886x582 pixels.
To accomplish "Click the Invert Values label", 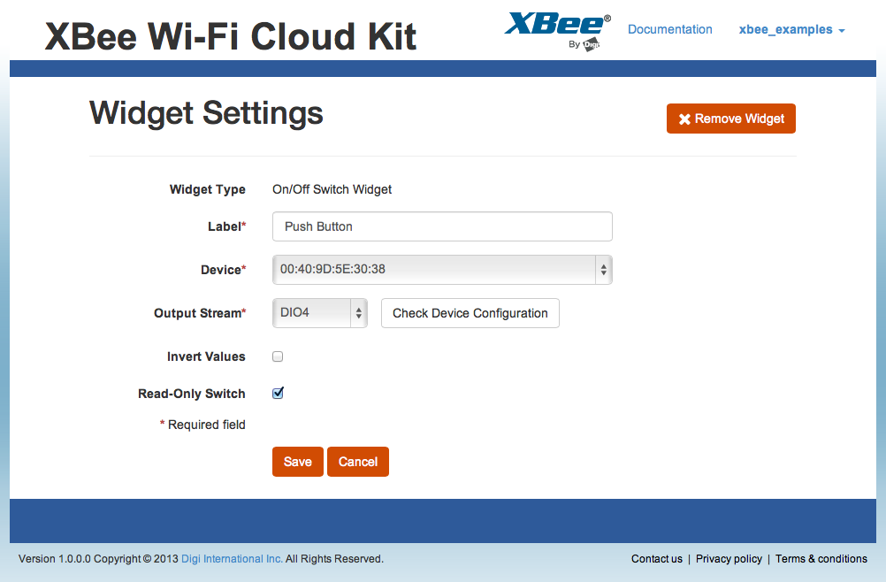I will [x=206, y=356].
